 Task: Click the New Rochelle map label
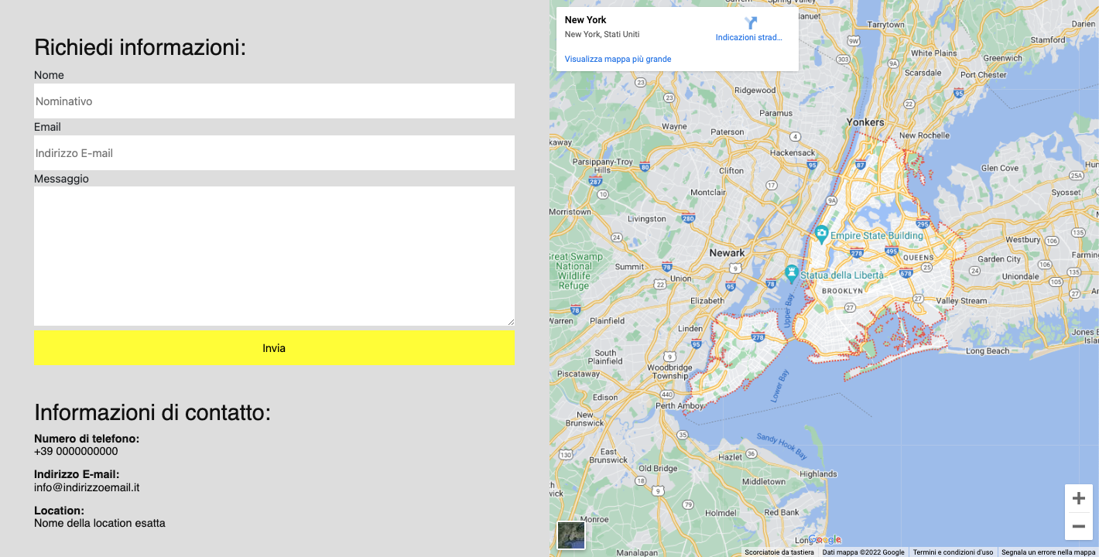point(924,135)
